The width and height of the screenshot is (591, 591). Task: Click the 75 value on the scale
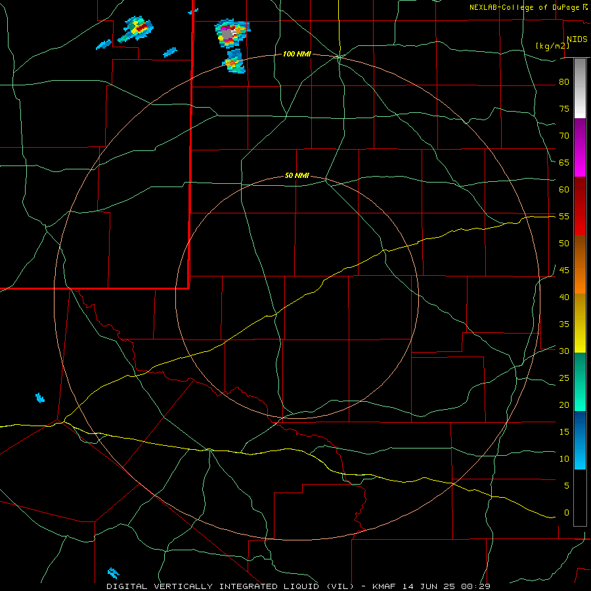[x=564, y=108]
